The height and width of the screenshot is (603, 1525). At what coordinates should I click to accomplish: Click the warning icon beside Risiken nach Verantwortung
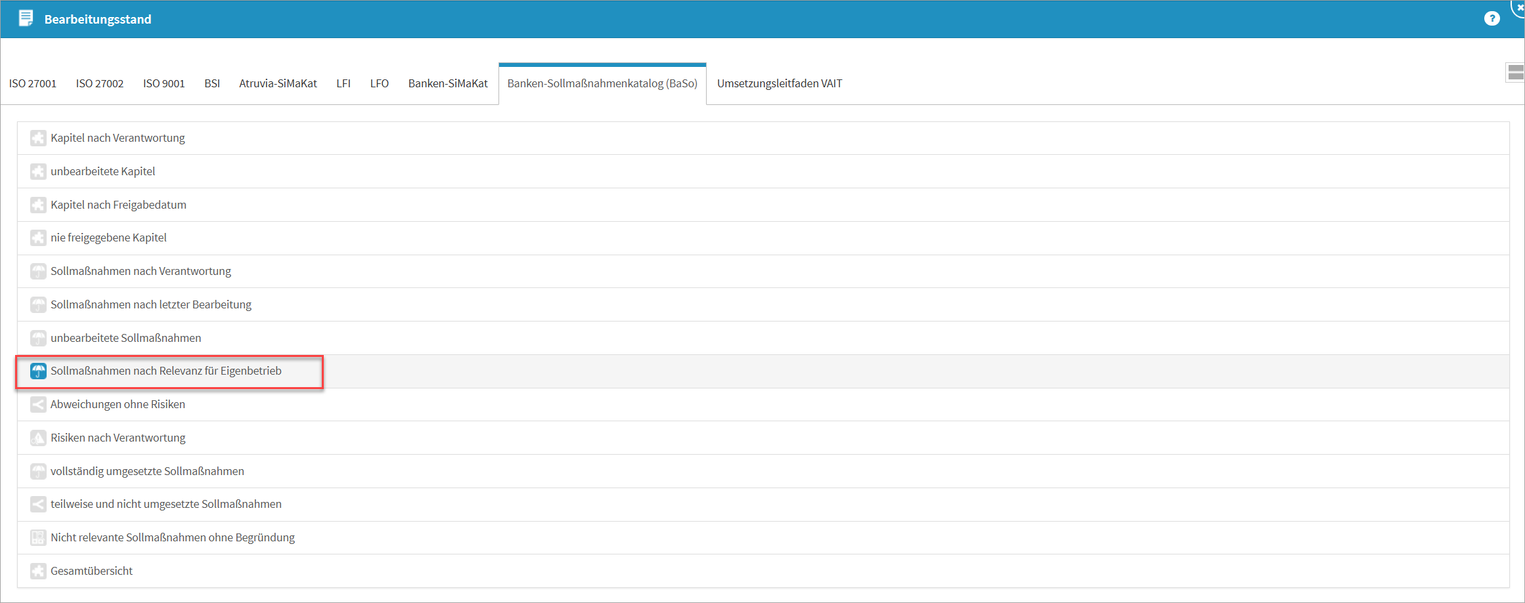(38, 438)
